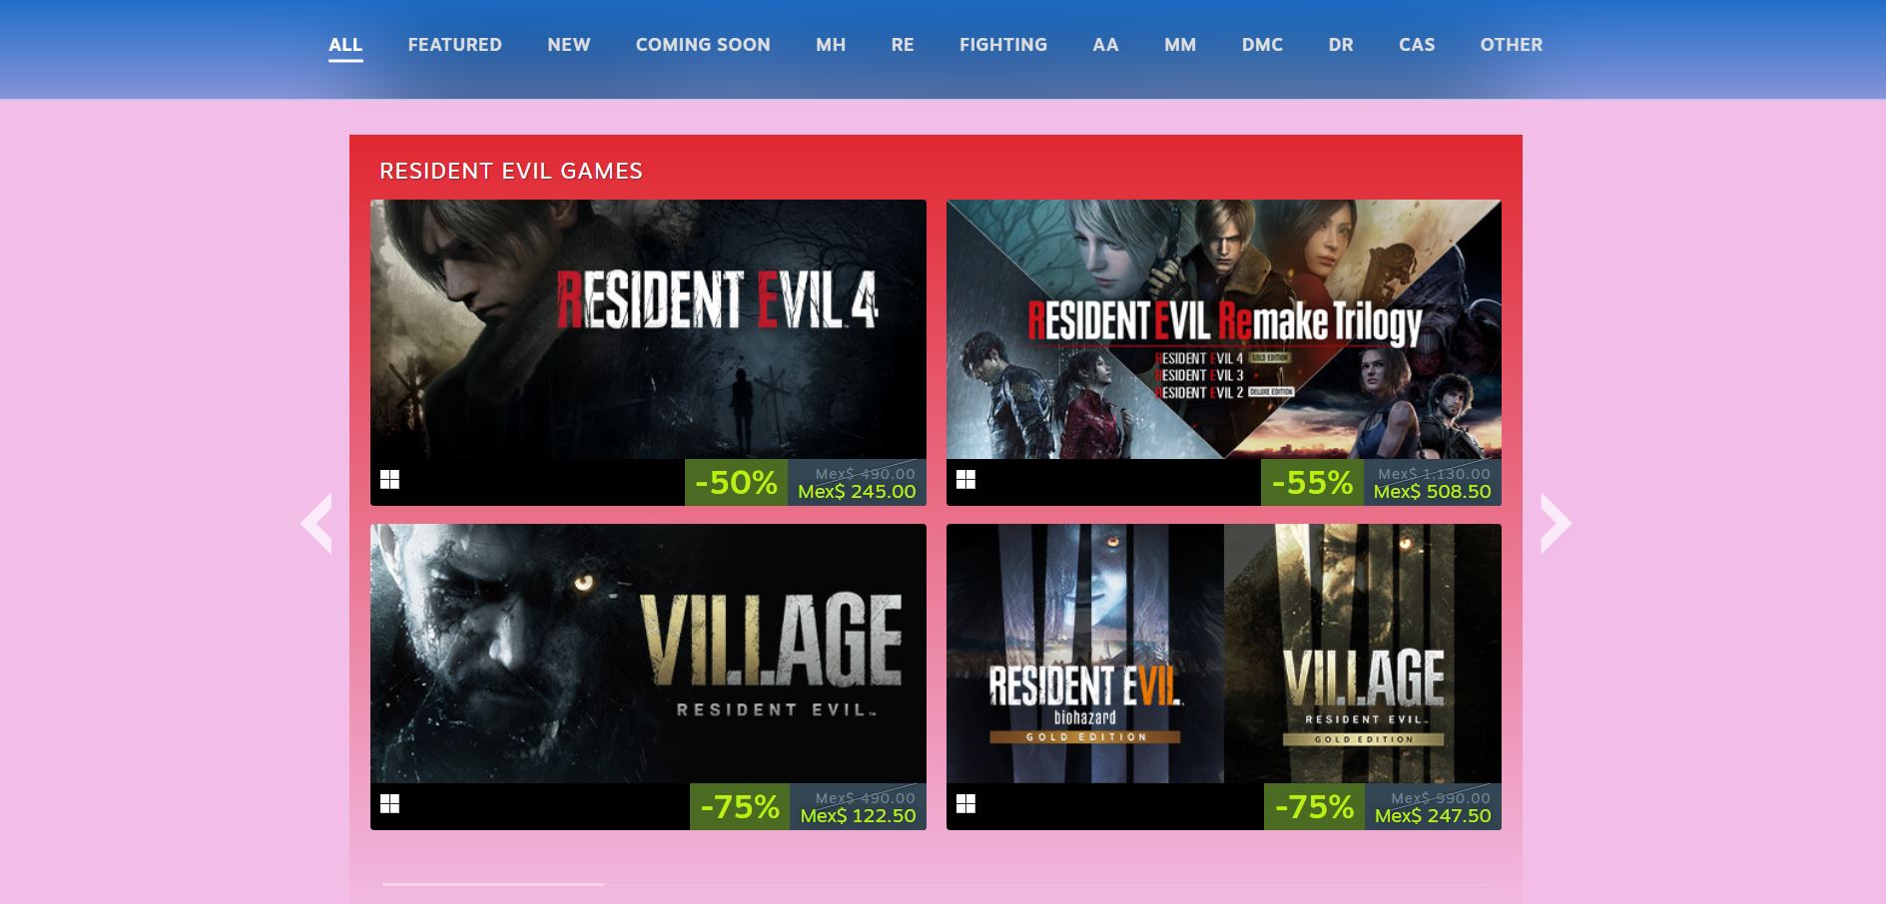1886x904 pixels.
Task: Switch to the DMC tab
Action: coord(1262,45)
